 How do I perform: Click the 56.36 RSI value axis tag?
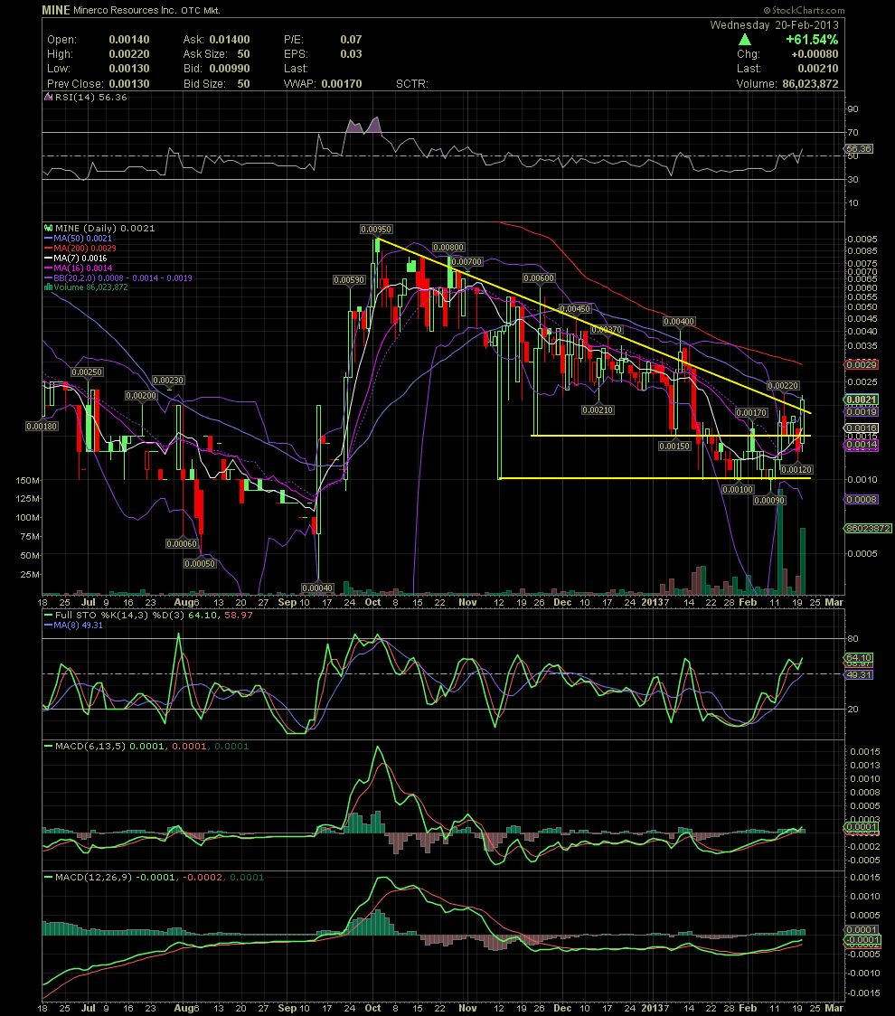pyautogui.click(x=860, y=149)
